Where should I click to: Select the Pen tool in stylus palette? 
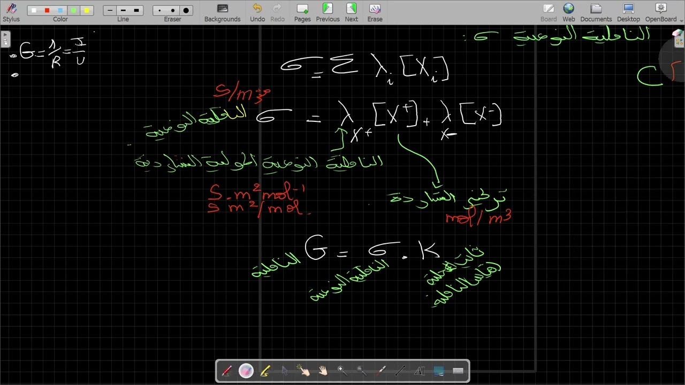click(226, 371)
